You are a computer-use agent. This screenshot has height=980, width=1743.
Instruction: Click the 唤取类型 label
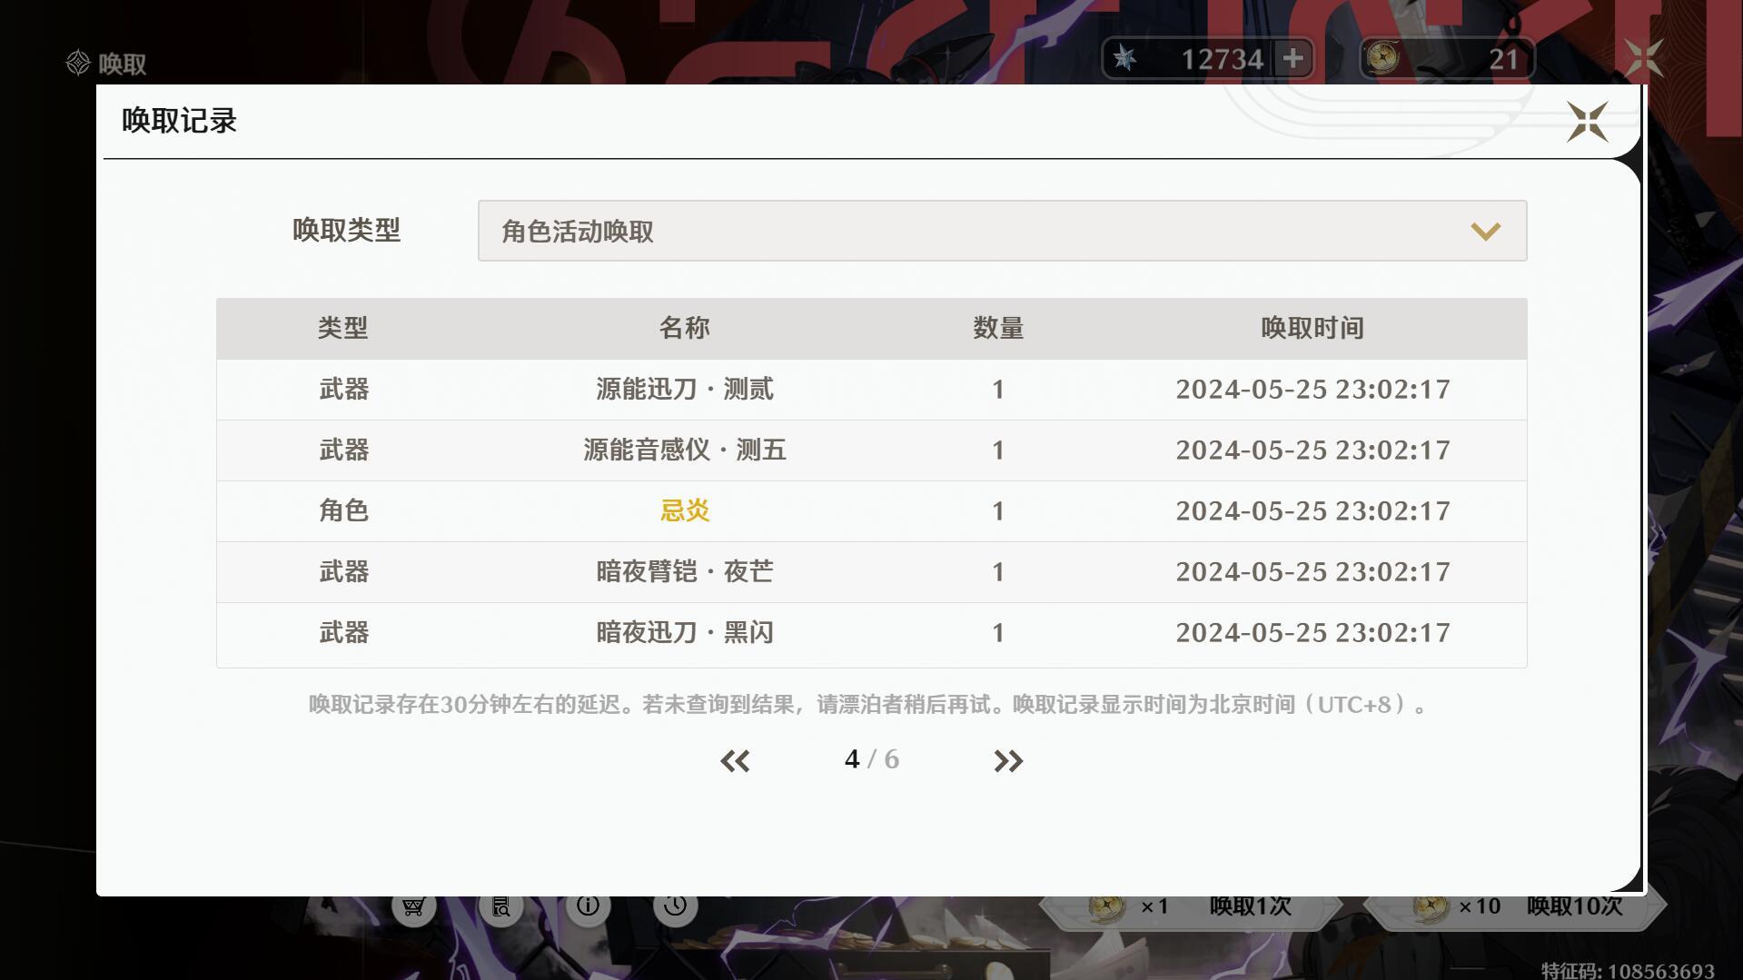tap(346, 231)
